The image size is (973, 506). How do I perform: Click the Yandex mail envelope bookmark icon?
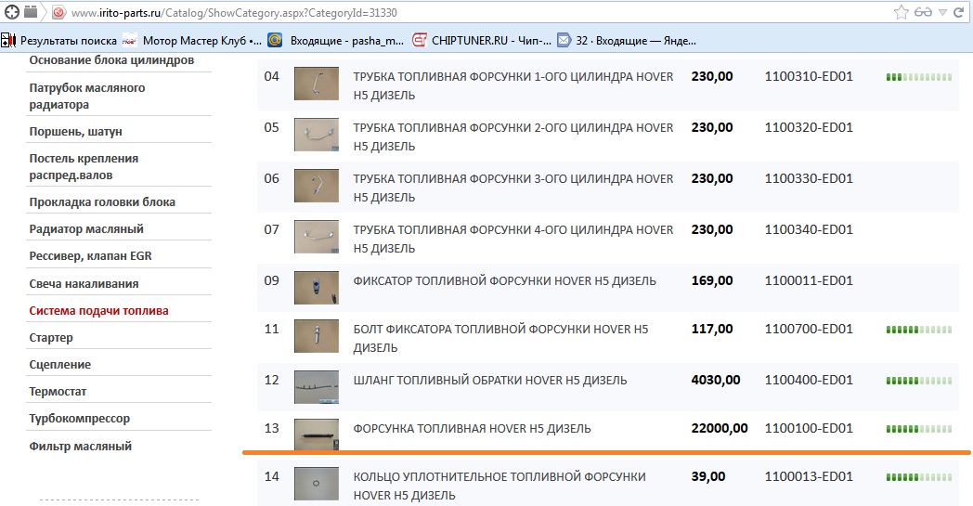click(564, 40)
